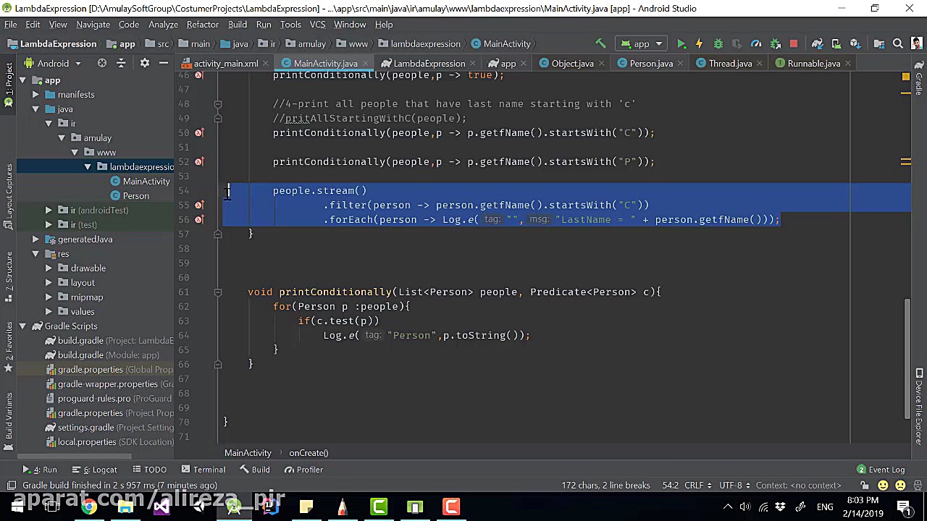Expand the generatedJava folder
The width and height of the screenshot is (927, 521).
pyautogui.click(x=35, y=239)
